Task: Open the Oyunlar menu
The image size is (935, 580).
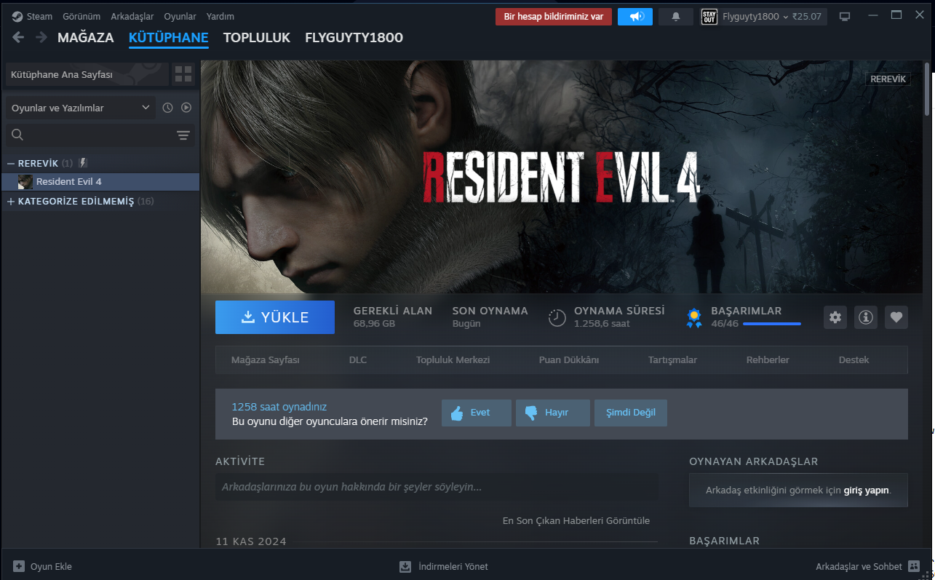Action: pyautogui.click(x=180, y=16)
